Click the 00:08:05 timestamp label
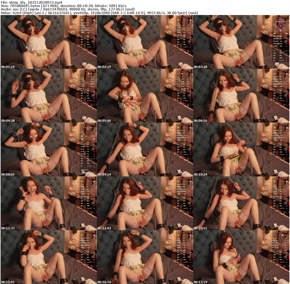The width and height of the screenshot is (290, 284). click(x=8, y=175)
